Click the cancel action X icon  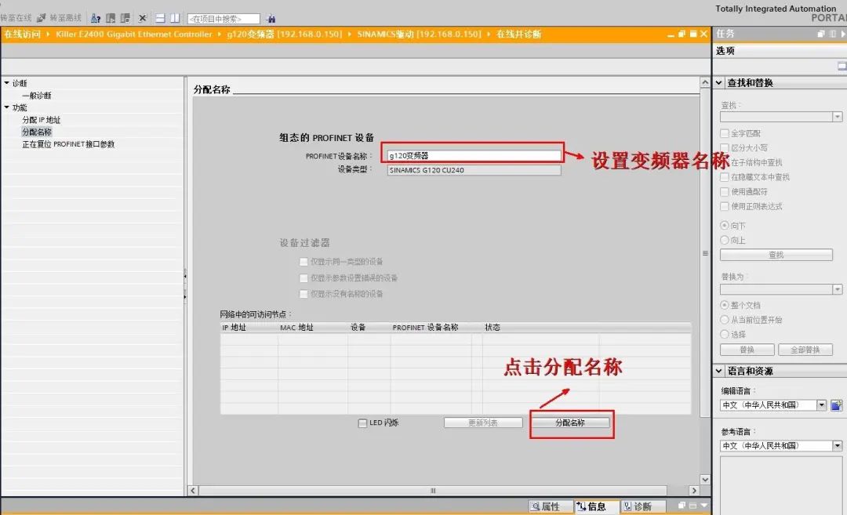point(141,18)
